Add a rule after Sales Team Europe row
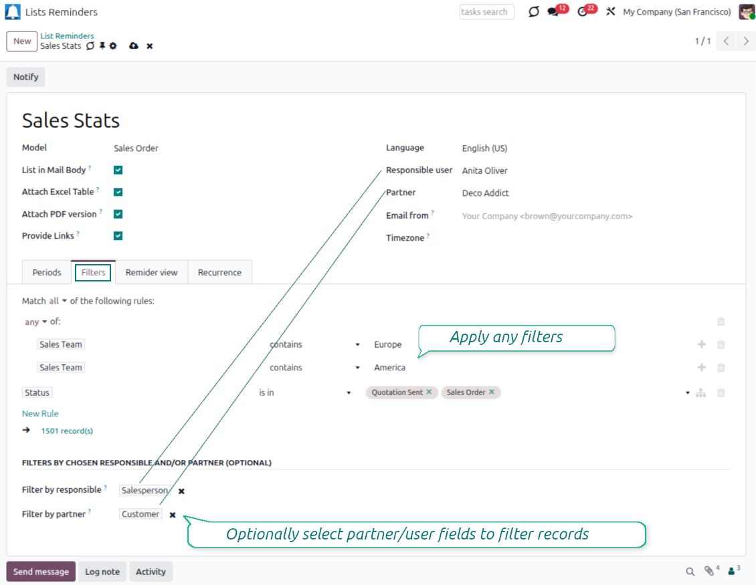Image resolution: width=756 pixels, height=585 pixels. point(702,345)
